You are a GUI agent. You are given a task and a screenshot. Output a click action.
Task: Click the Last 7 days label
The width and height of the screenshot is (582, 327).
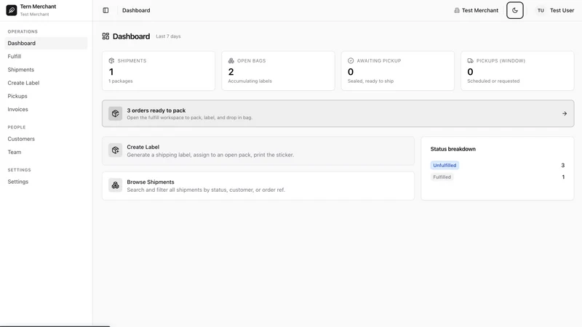tap(168, 36)
